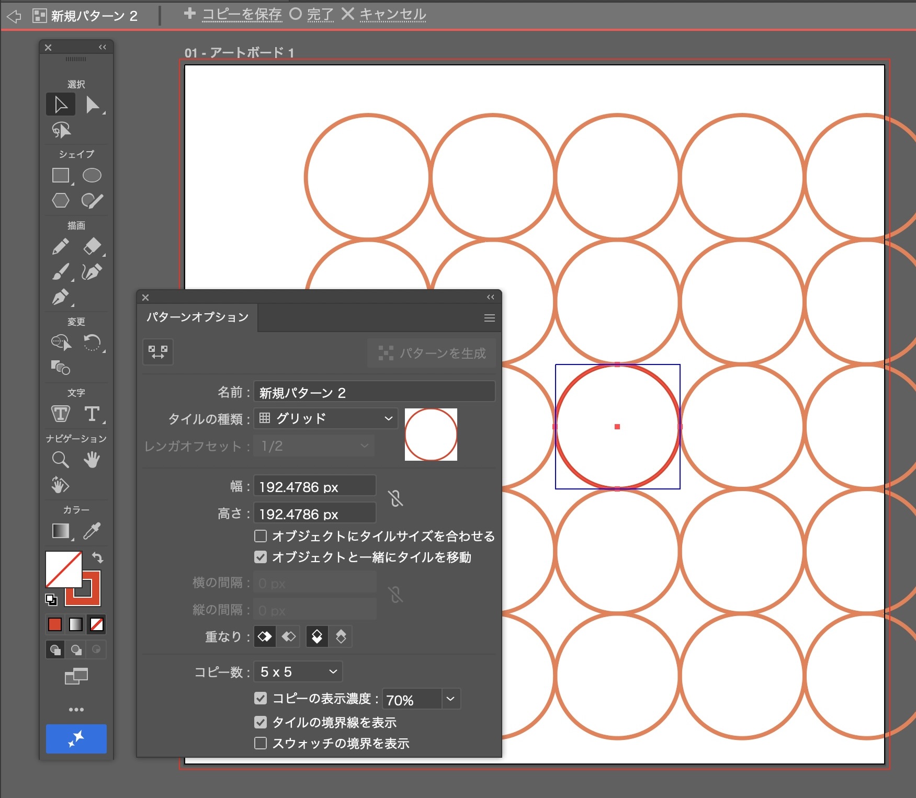Image resolution: width=916 pixels, height=798 pixels.
Task: Click the Pattern Options tab
Action: click(x=197, y=317)
